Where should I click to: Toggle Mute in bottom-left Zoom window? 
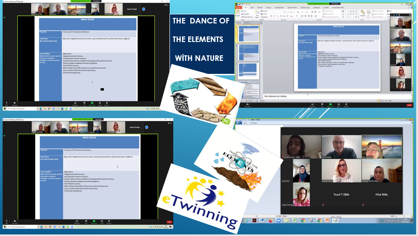(x=7, y=222)
